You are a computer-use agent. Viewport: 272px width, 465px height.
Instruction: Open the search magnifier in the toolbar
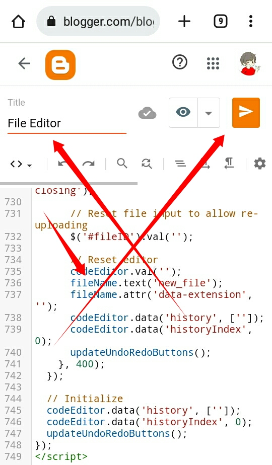(122, 164)
